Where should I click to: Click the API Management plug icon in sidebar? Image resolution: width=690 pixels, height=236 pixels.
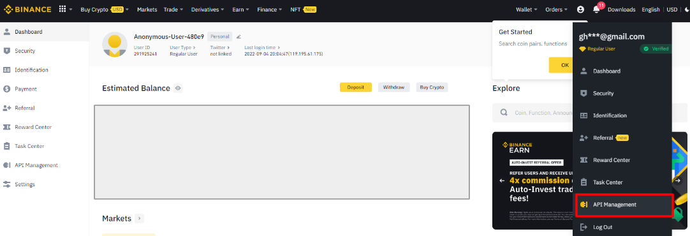click(x=6, y=165)
